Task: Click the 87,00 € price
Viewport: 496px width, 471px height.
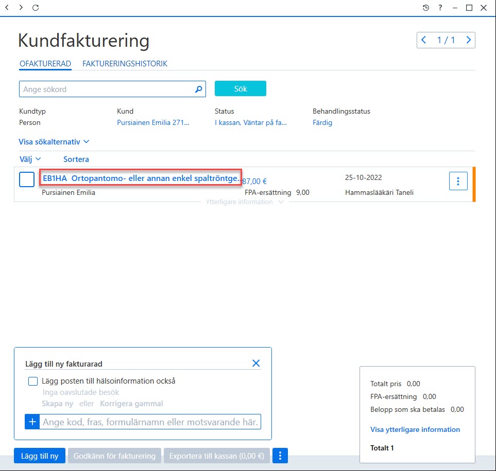Action: point(254,182)
